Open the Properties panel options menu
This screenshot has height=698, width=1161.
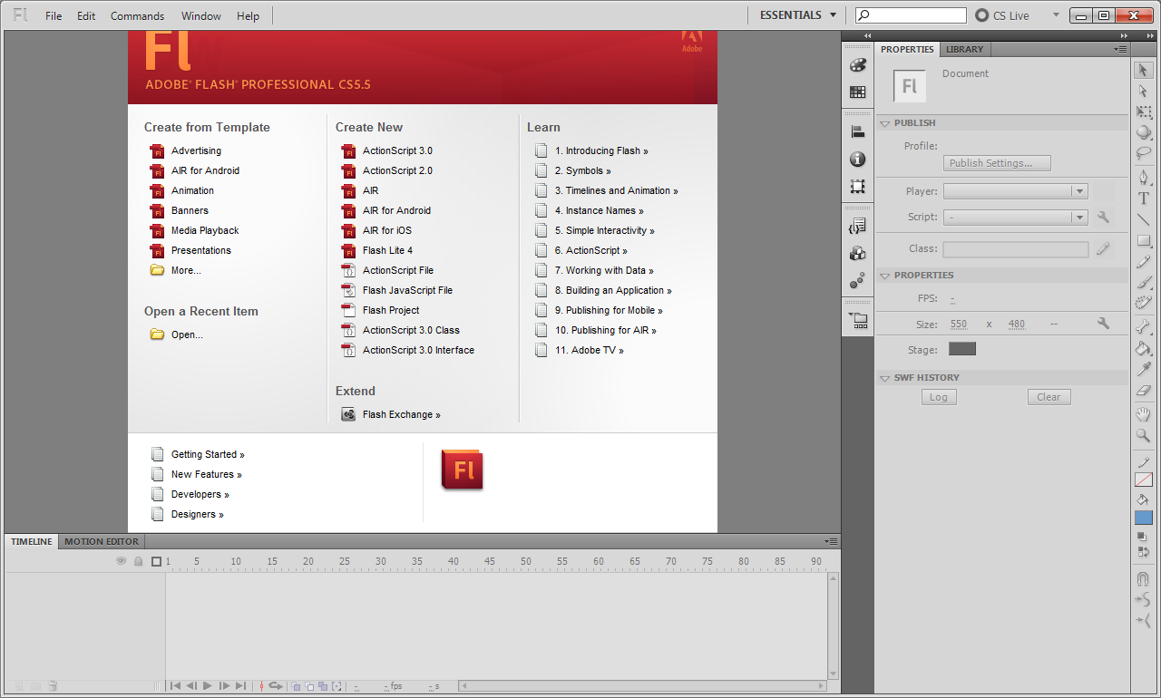1121,49
